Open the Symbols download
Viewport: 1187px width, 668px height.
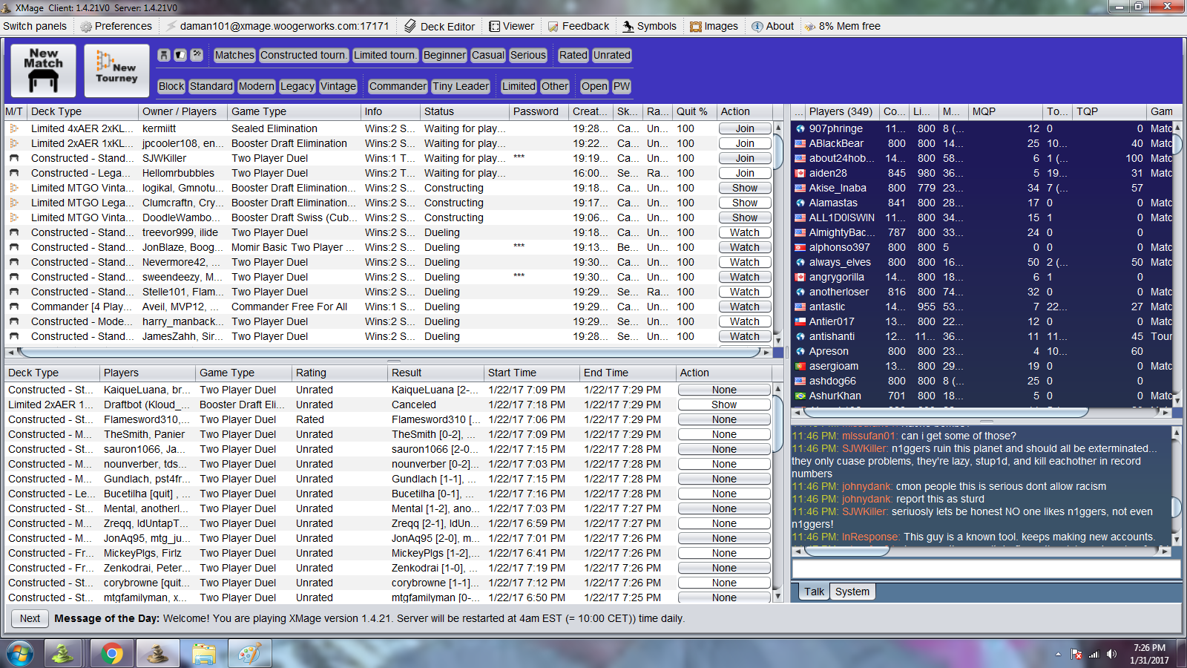pos(650,26)
